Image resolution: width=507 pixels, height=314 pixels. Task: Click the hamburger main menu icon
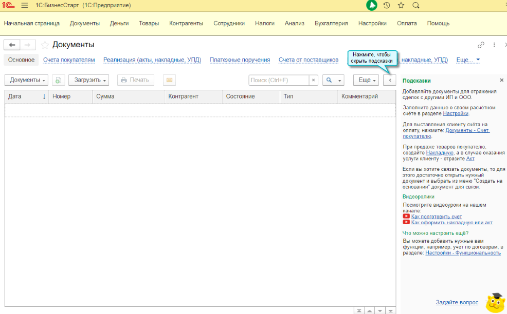coord(24,5)
